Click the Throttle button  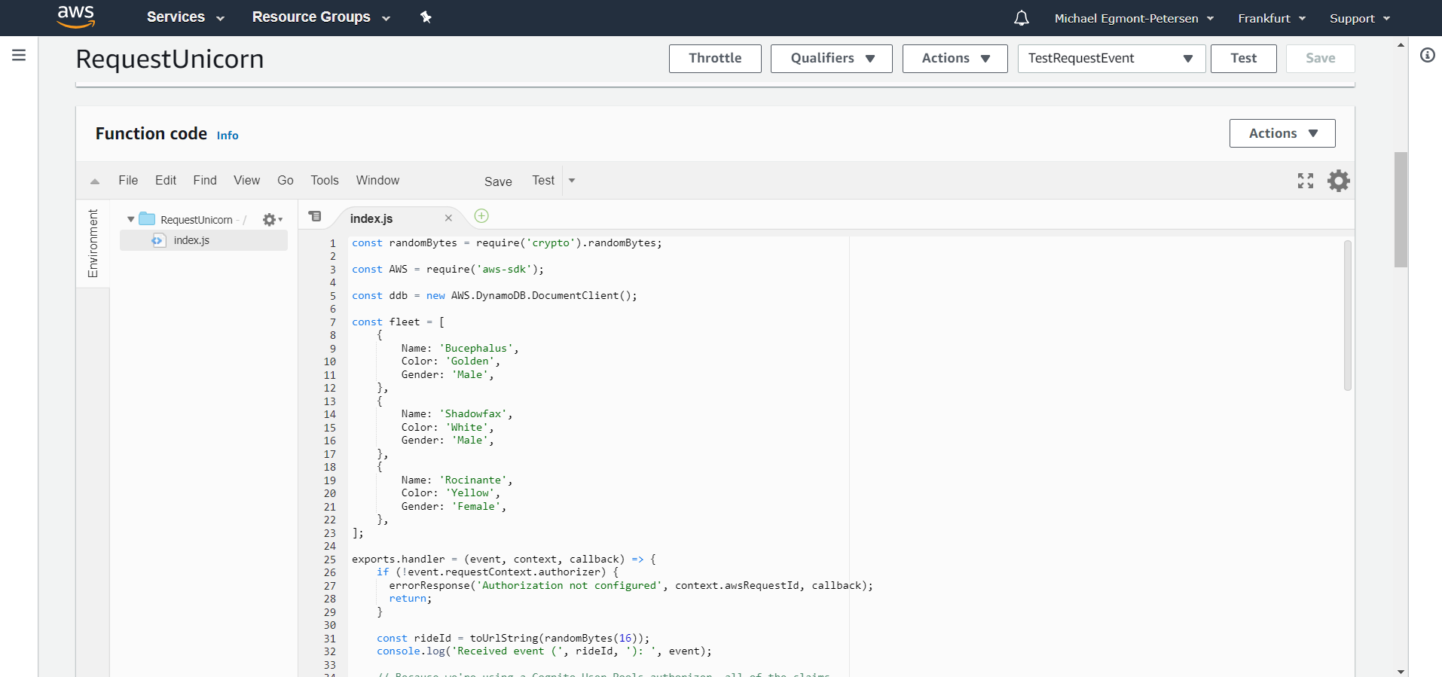[715, 58]
